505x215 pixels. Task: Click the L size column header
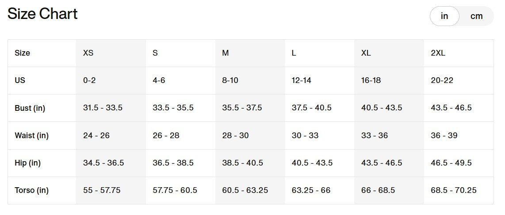click(294, 53)
